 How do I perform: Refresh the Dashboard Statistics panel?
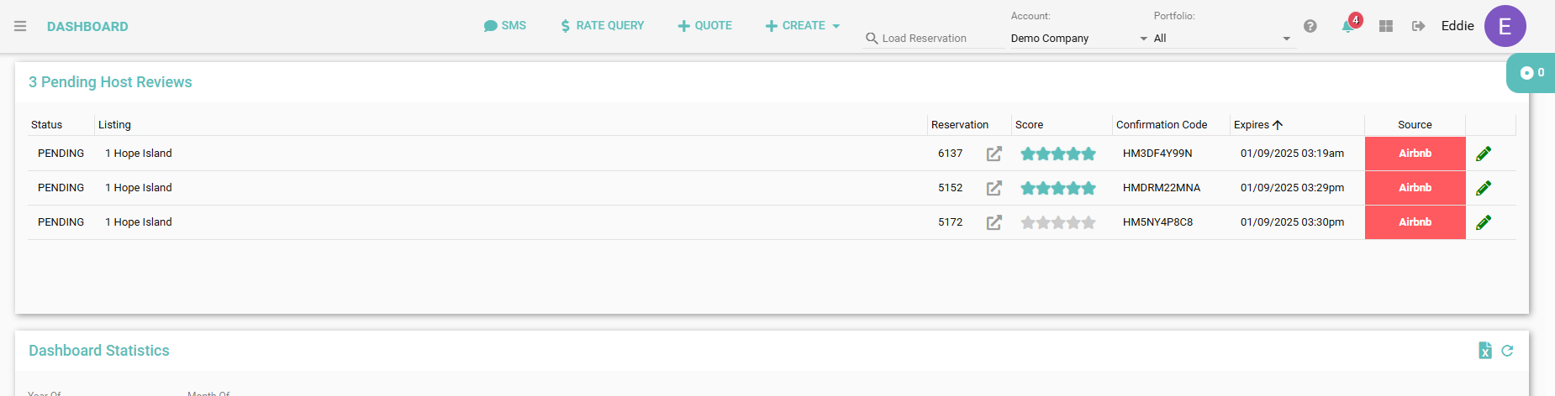[x=1507, y=351]
